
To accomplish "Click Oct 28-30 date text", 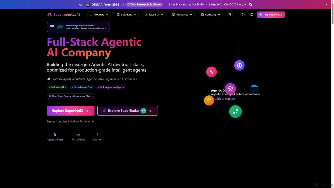I will pos(198,4).
